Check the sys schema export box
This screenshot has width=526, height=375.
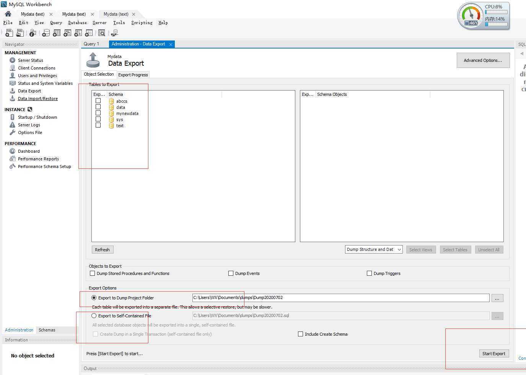(98, 119)
